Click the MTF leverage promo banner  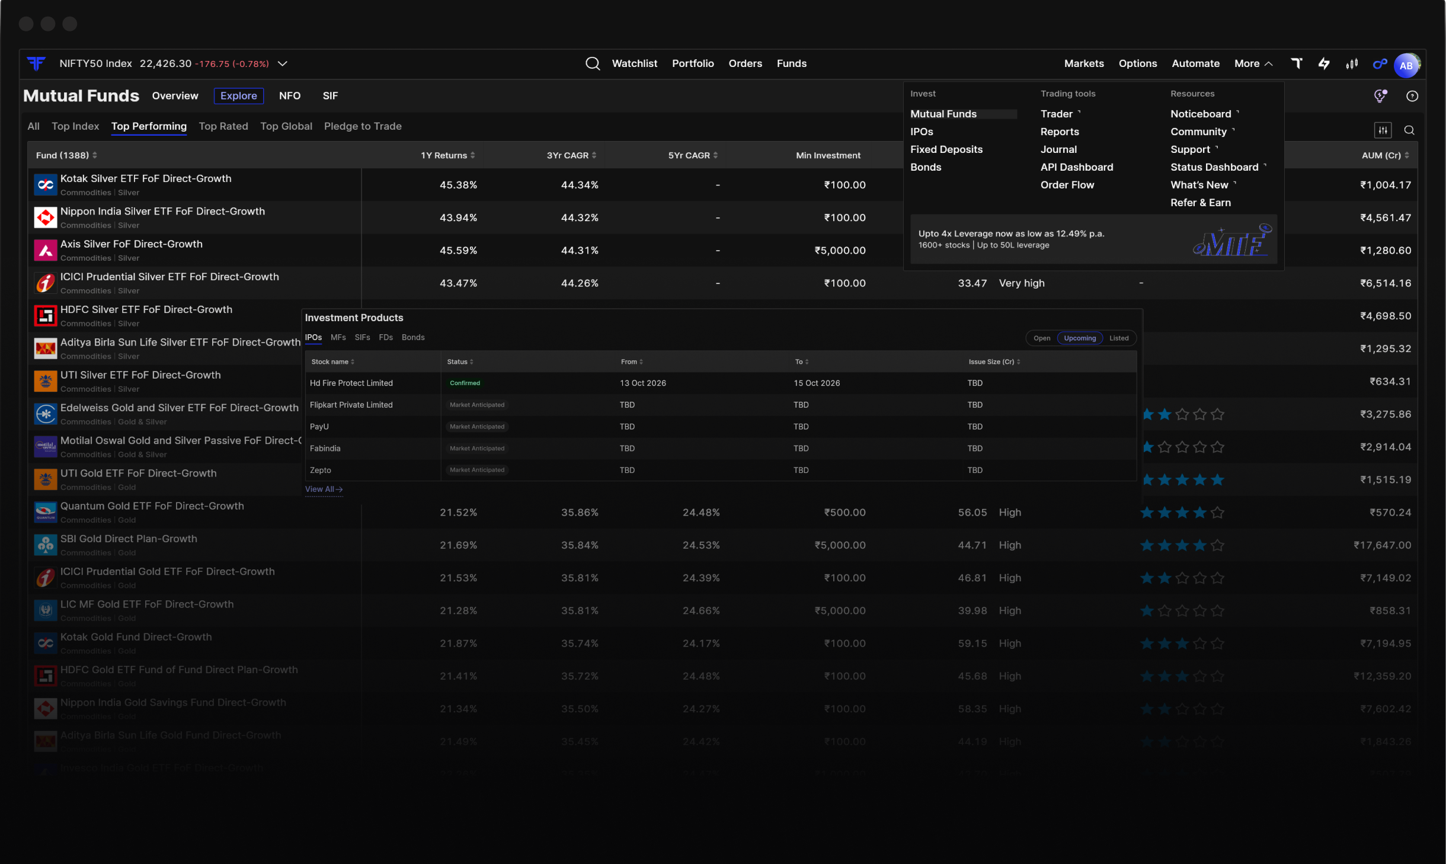tap(1093, 239)
